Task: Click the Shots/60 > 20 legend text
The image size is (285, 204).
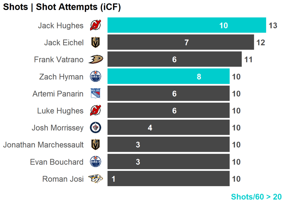Action: 256,197
